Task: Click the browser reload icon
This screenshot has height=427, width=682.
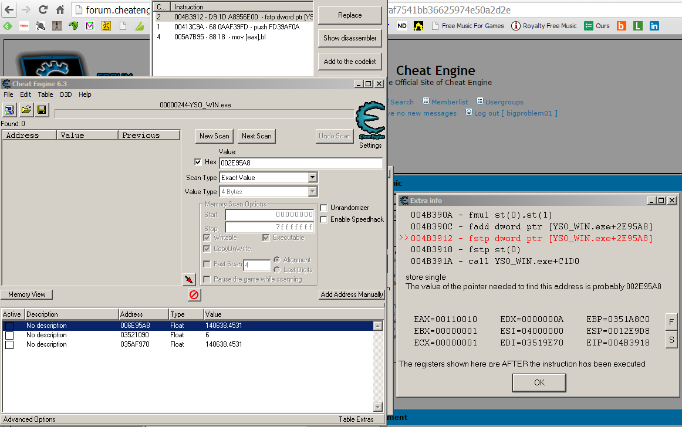Action: click(x=43, y=10)
